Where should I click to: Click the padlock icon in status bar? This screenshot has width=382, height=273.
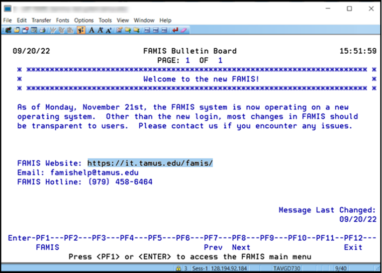click(x=179, y=269)
